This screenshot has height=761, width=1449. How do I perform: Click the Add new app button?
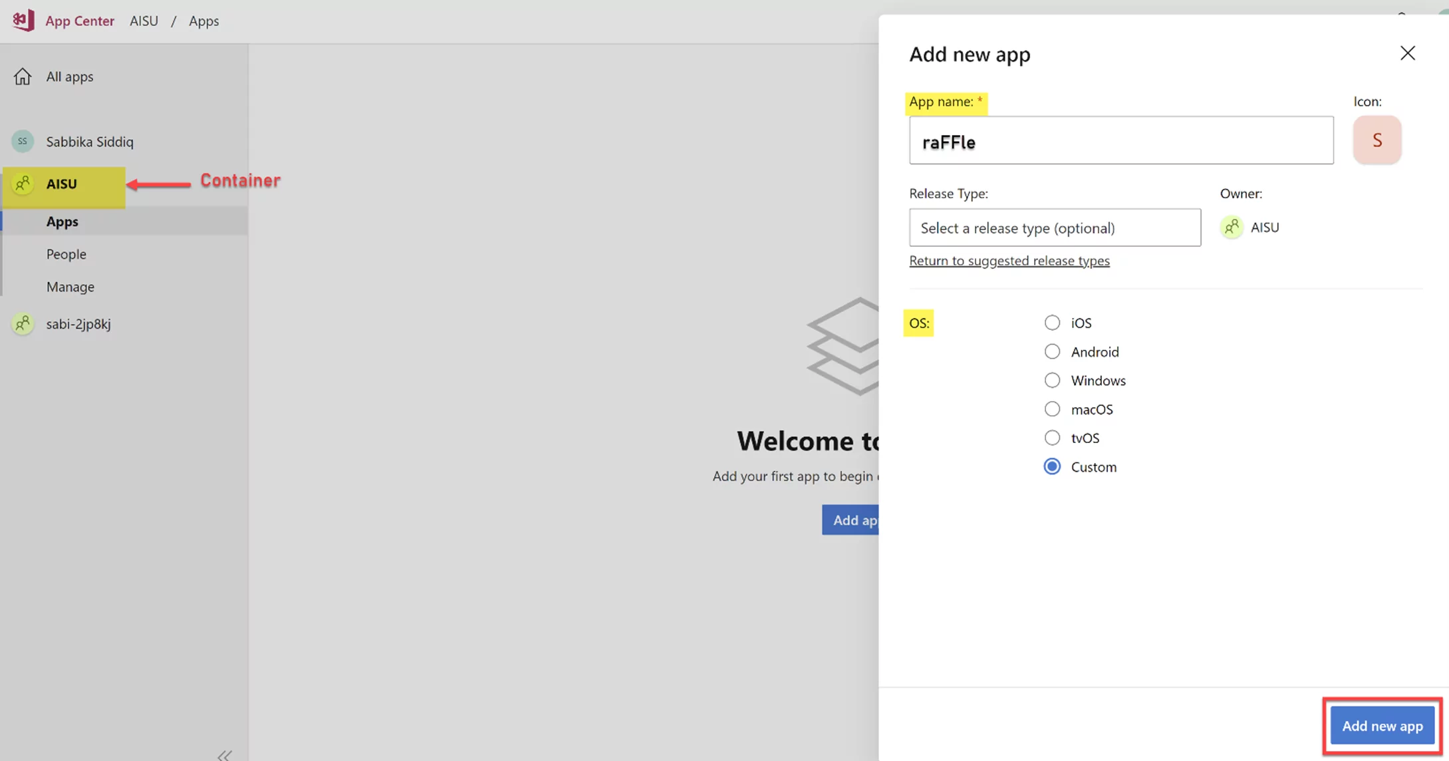click(1383, 726)
